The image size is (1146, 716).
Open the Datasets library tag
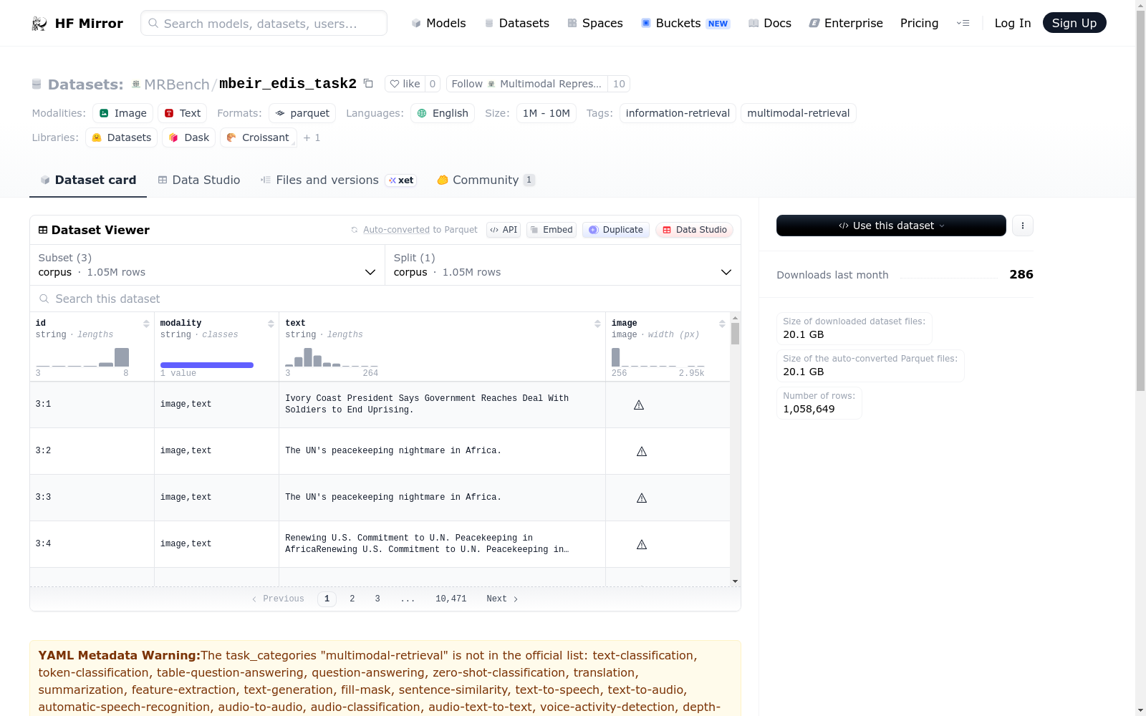tap(122, 137)
